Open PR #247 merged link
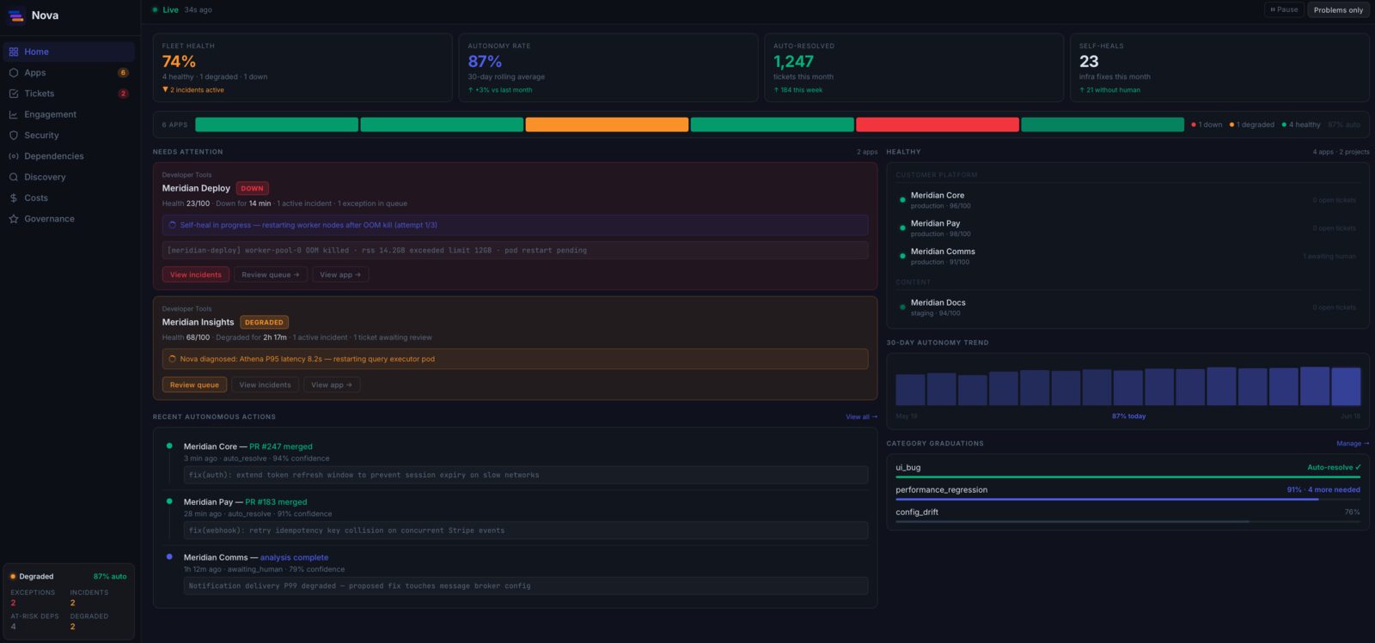The height and width of the screenshot is (643, 1375). click(281, 446)
